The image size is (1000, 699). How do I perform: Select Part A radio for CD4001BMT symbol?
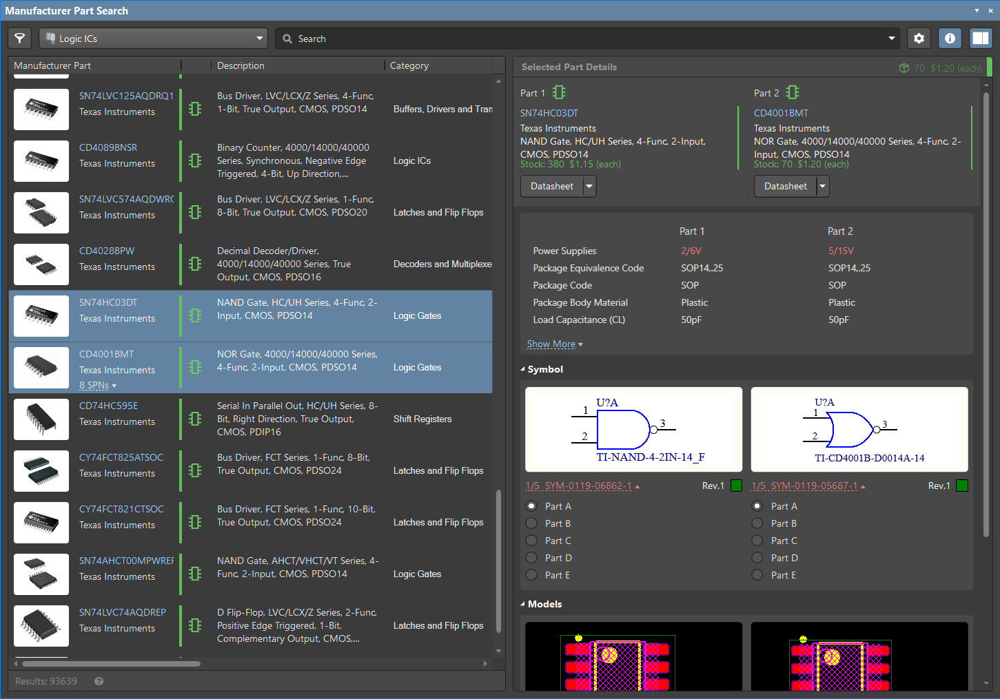[x=757, y=505]
